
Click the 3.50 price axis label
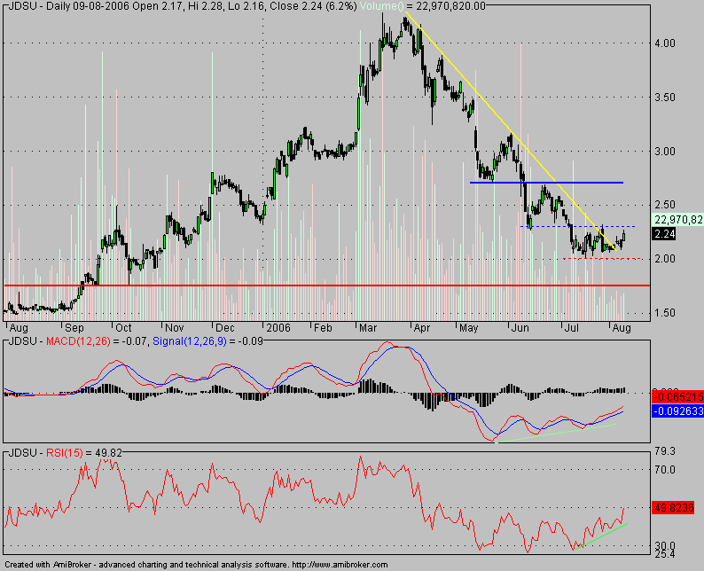pyautogui.click(x=665, y=98)
